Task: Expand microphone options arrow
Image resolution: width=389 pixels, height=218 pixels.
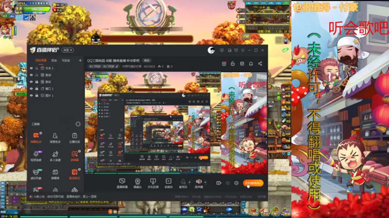Action: pos(190,183)
